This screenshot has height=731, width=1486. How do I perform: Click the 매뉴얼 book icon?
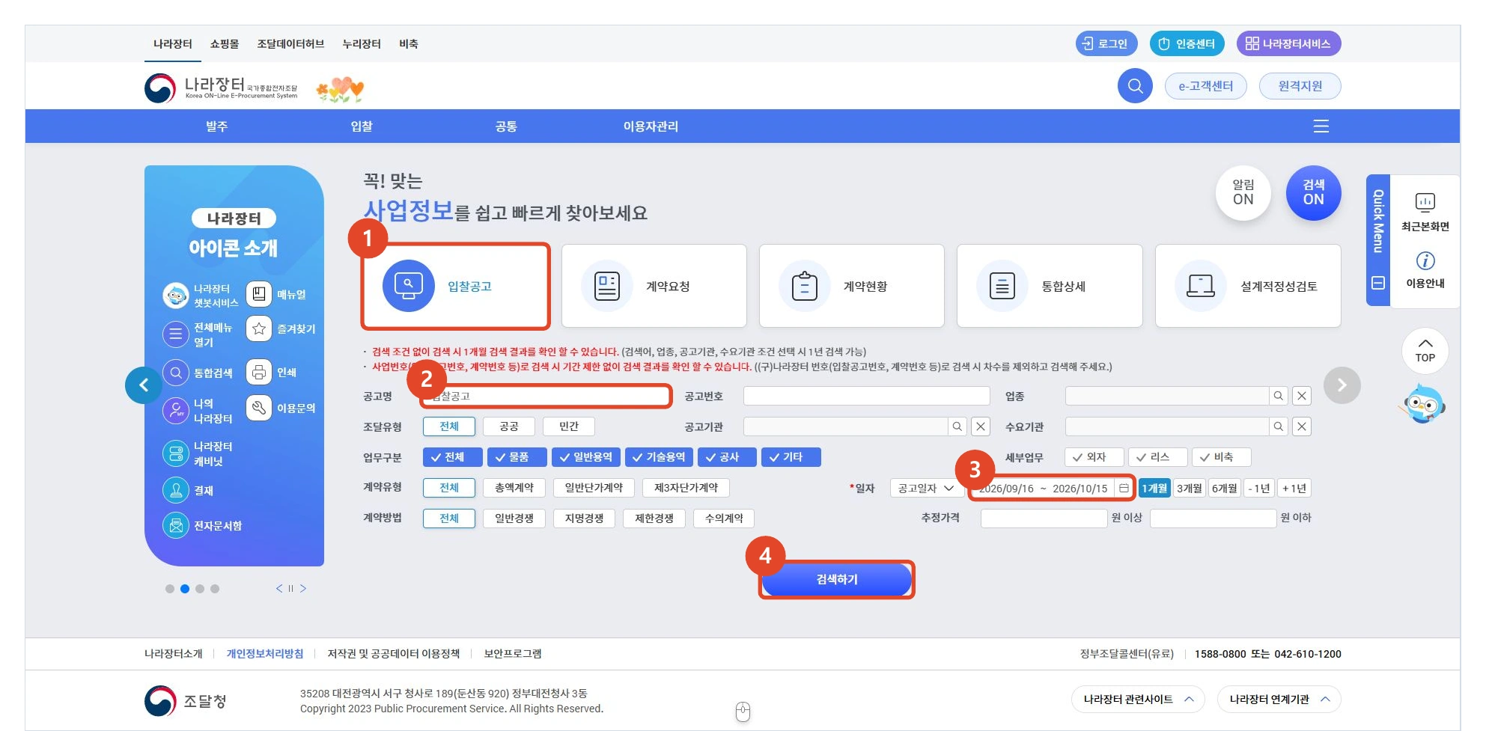pyautogui.click(x=259, y=294)
